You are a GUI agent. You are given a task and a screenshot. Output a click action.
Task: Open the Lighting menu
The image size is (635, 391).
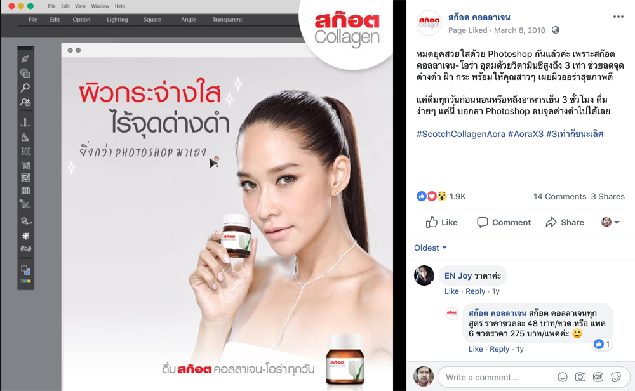[117, 20]
